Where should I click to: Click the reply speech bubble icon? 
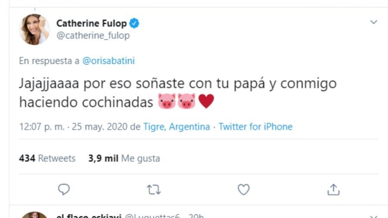[64, 189]
